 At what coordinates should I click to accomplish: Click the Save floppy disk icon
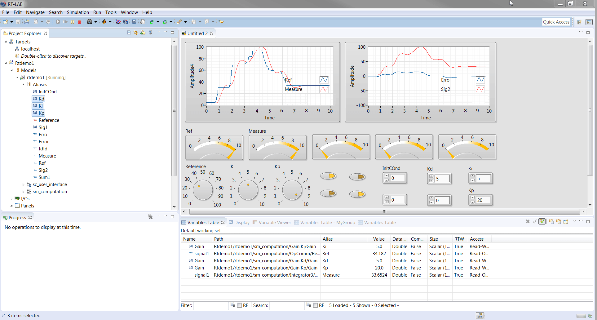[18, 22]
